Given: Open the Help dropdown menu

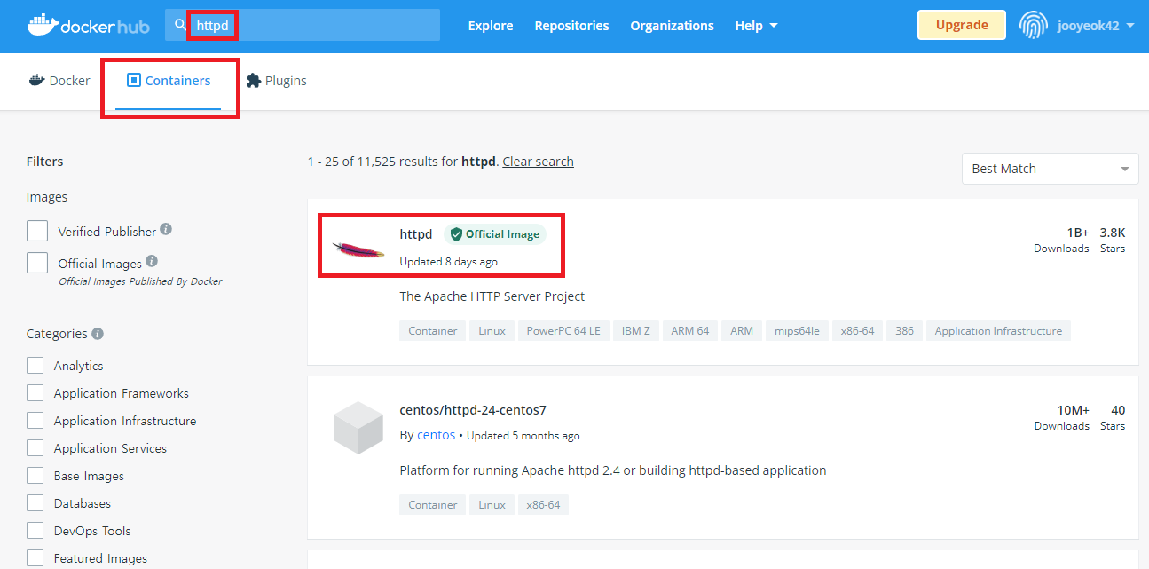Looking at the screenshot, I should pyautogui.click(x=756, y=26).
